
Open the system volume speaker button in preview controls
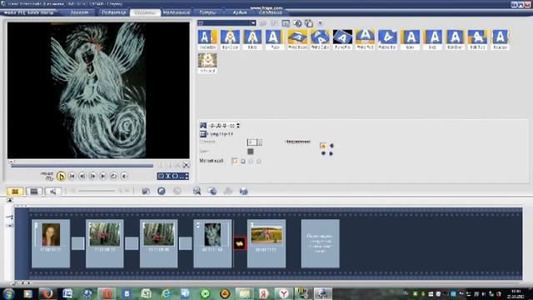click(124, 176)
